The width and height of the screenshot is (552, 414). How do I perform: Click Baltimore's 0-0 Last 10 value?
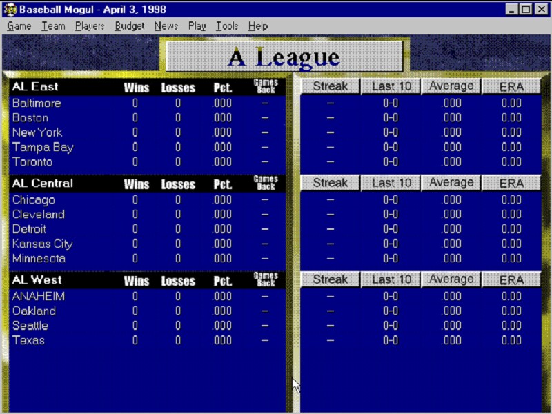[391, 103]
